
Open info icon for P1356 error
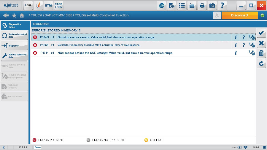coord(236,45)
